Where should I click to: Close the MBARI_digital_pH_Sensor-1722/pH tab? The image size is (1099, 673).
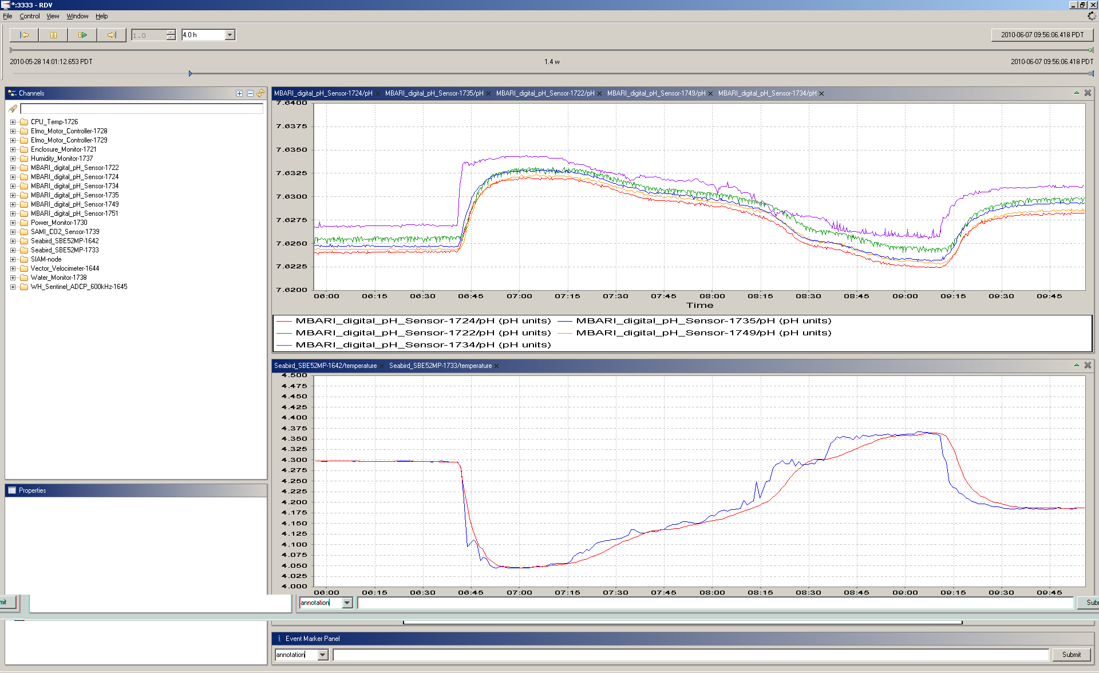599,94
